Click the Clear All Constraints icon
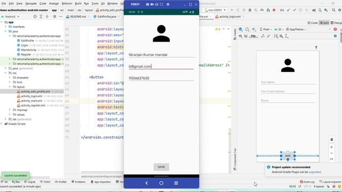This screenshot has width=342, height=192. click(x=263, y=36)
